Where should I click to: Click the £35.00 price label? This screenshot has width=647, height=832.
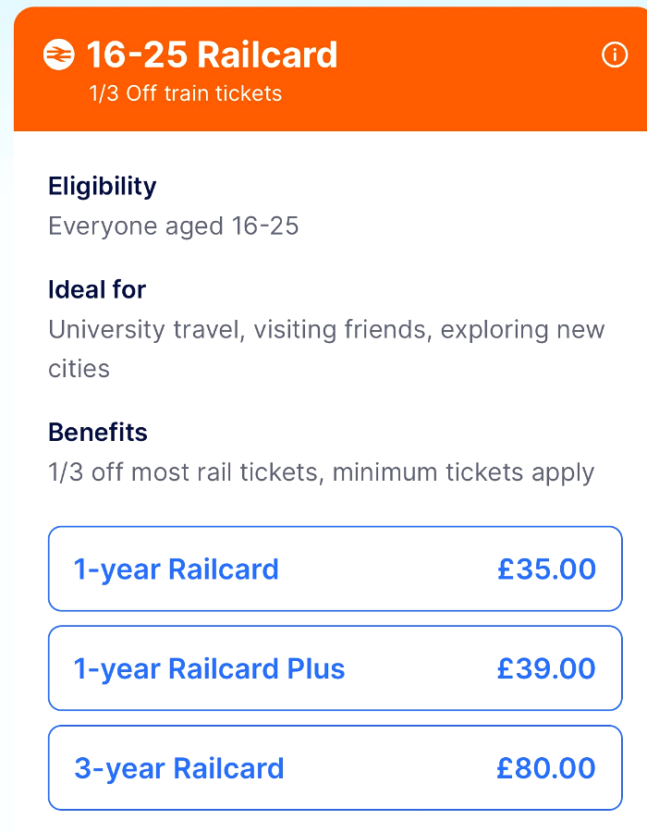coord(548,569)
